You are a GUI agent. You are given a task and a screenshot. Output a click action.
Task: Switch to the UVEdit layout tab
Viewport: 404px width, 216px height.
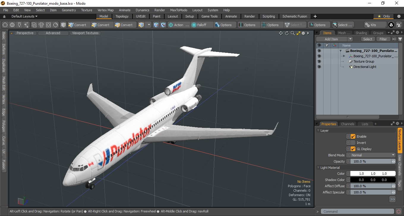[141, 16]
